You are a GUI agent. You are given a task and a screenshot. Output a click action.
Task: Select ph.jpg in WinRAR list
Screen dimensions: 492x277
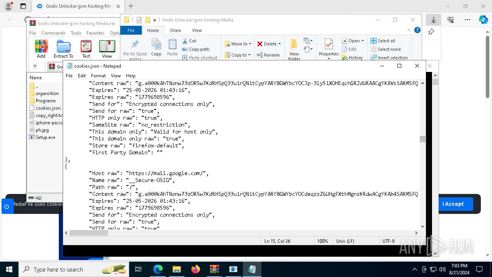[40, 130]
